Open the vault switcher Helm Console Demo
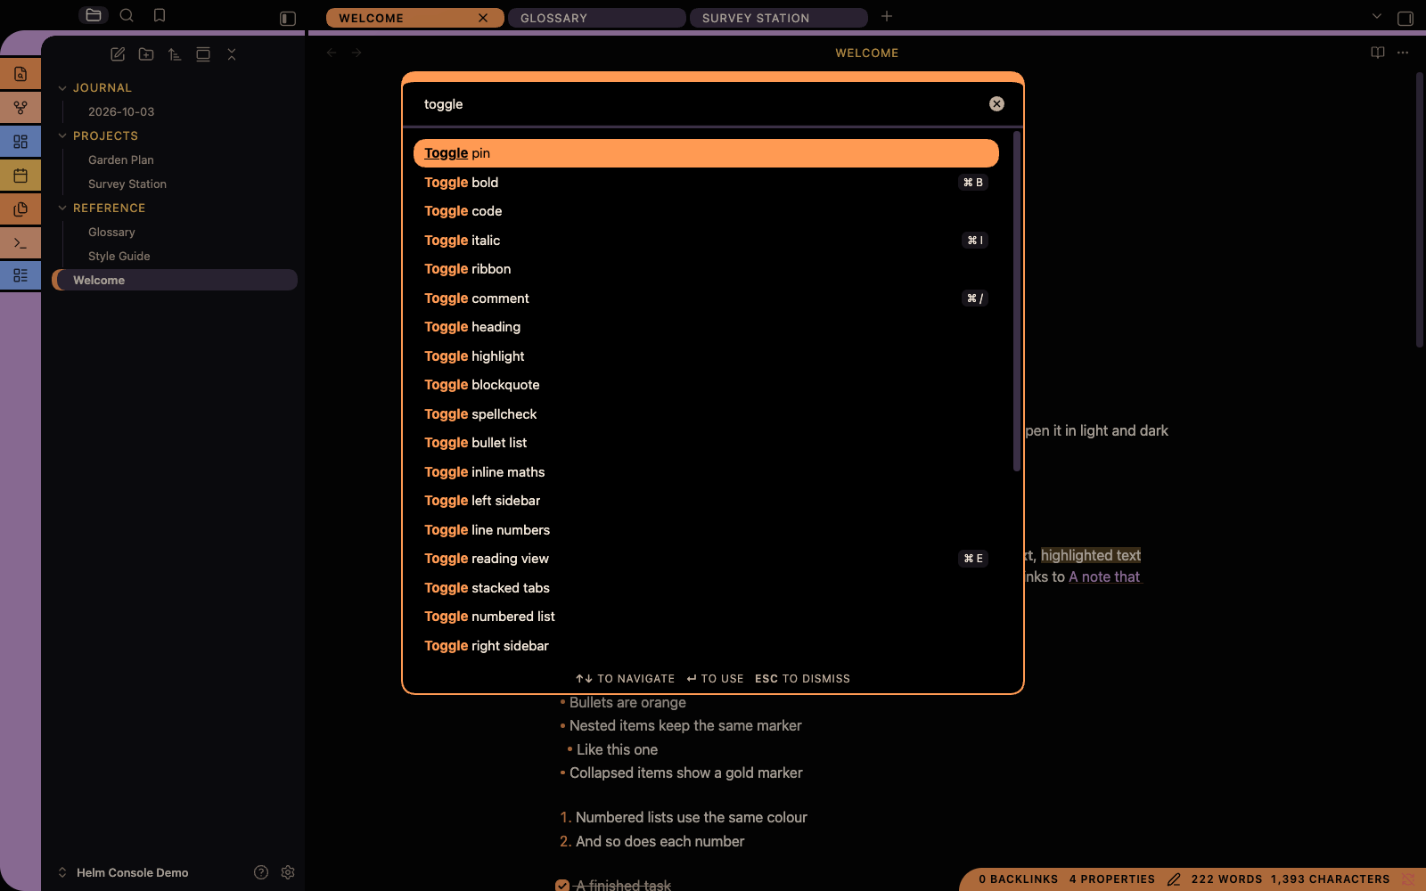Screen dimensions: 1426x891 click(x=124, y=872)
